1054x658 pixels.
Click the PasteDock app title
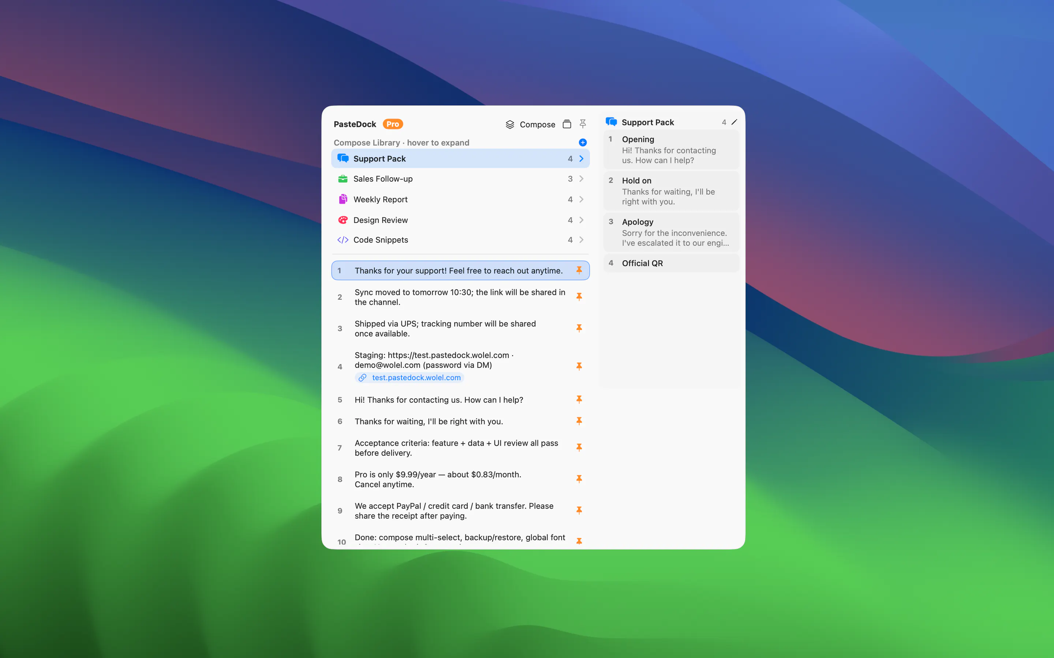click(355, 124)
